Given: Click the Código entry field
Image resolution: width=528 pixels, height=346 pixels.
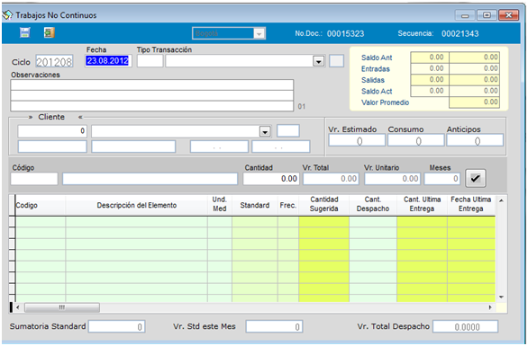Looking at the screenshot, I should pos(34,179).
